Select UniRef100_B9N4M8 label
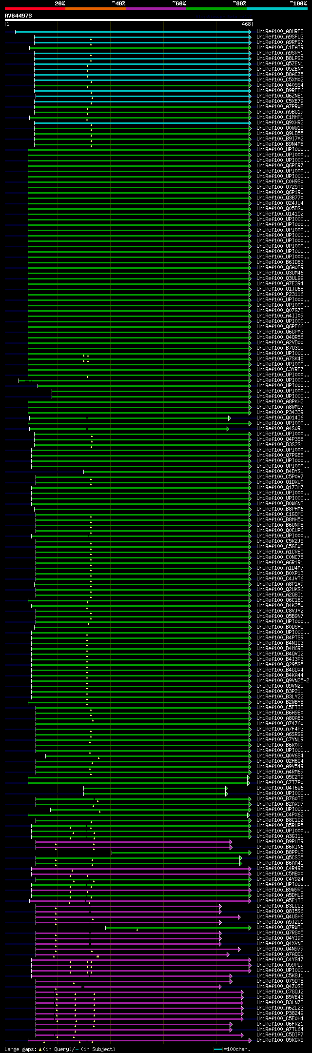This screenshot has height=1053, width=312. (280, 144)
